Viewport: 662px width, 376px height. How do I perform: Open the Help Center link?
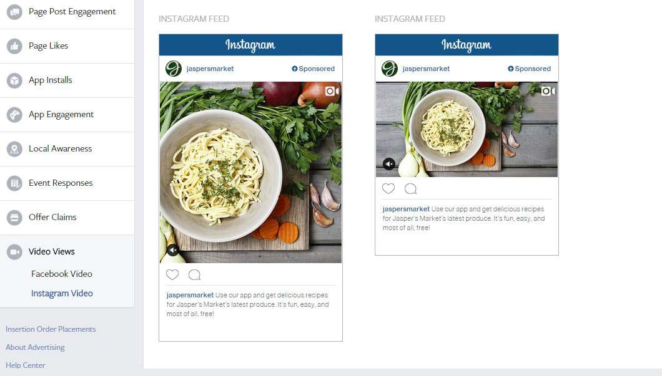click(x=26, y=365)
